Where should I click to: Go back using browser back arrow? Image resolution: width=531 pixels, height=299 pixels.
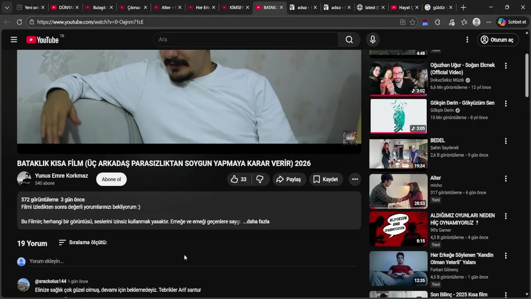(7, 22)
